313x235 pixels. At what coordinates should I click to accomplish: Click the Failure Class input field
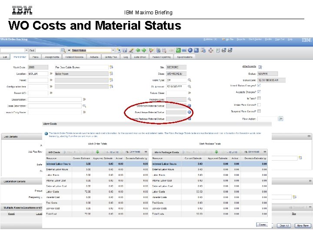(x=176, y=93)
